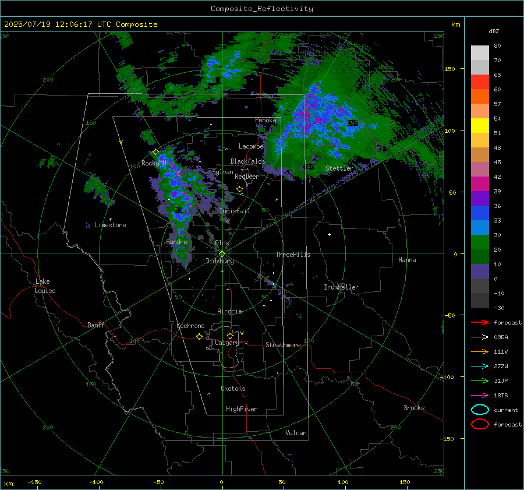Viewport: 524px width, 490px height.
Task: Select the Stettler label
Action: click(339, 168)
